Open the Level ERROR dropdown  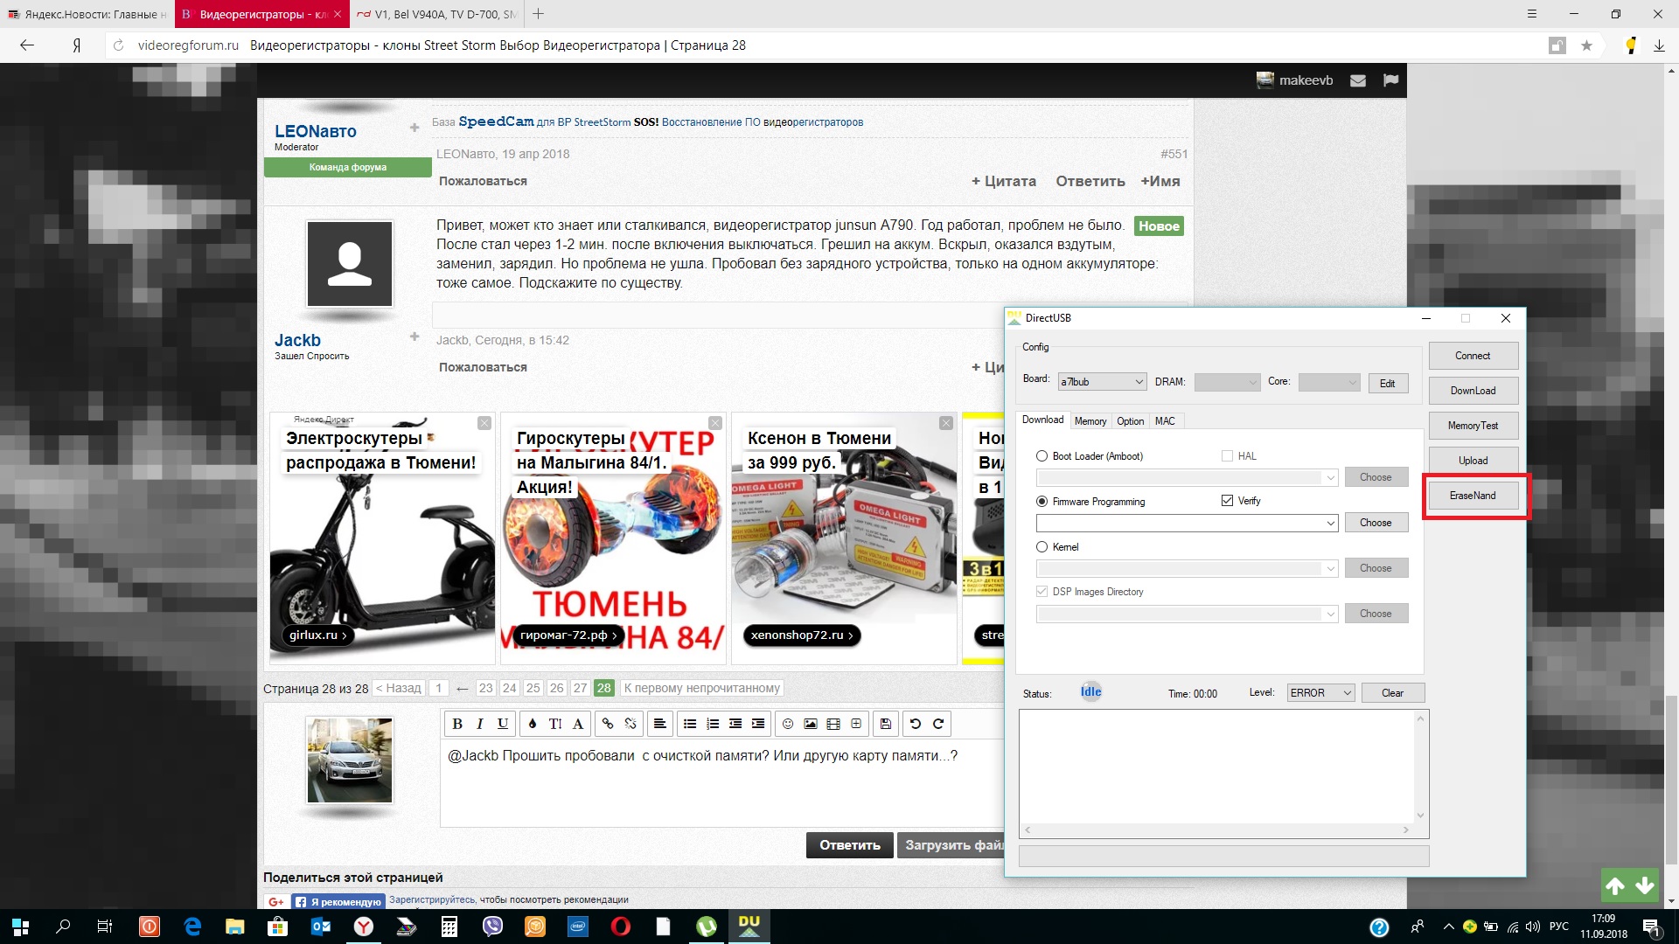point(1347,693)
